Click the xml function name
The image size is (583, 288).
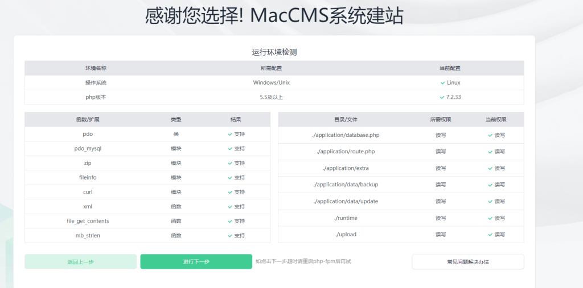point(88,206)
